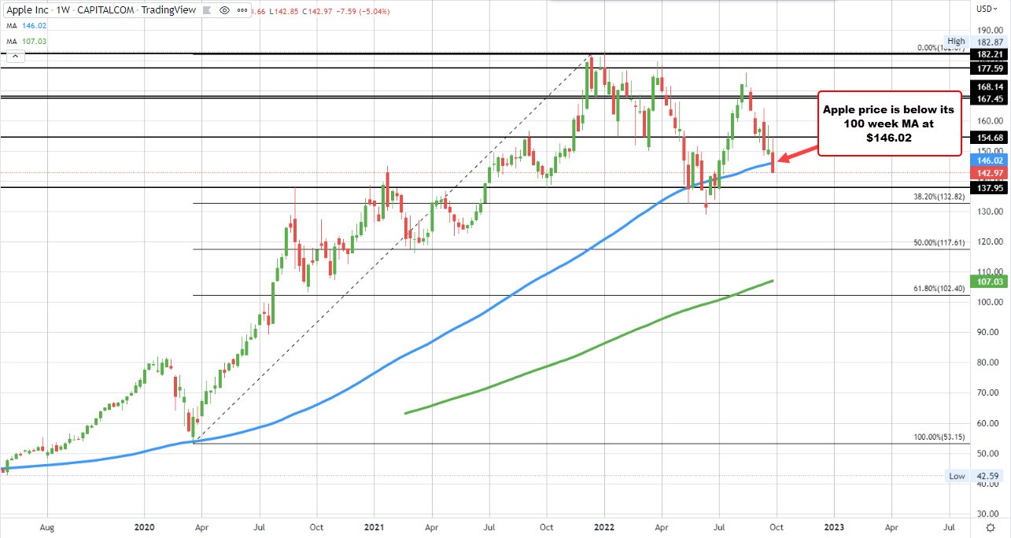This screenshot has width=1011, height=538.
Task: Click the 154.68 horizontal line price label
Action: tap(988, 138)
